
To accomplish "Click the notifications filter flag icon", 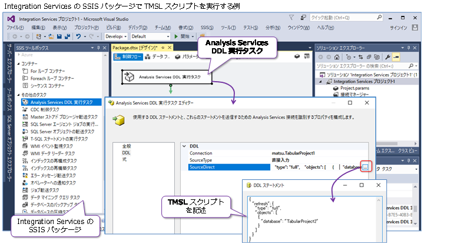I will (291, 18).
